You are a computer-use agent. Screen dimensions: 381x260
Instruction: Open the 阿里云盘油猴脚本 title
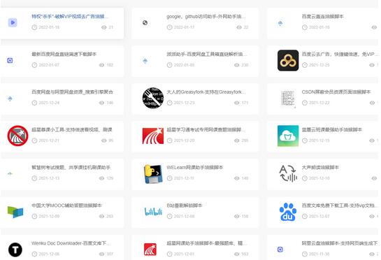click(340, 243)
